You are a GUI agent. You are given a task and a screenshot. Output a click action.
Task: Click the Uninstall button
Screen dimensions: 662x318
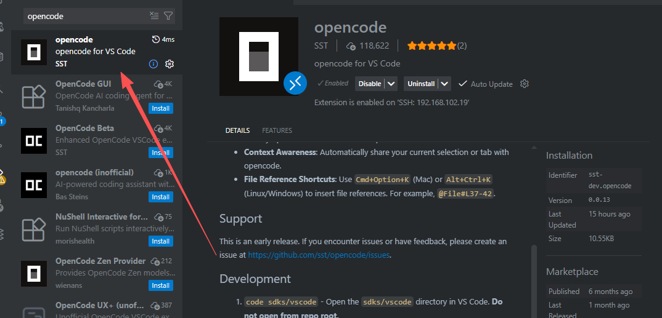pos(421,84)
